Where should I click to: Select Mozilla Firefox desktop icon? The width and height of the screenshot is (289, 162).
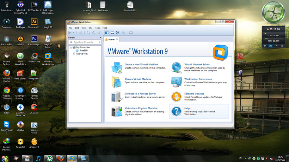pyautogui.click(x=7, y=76)
